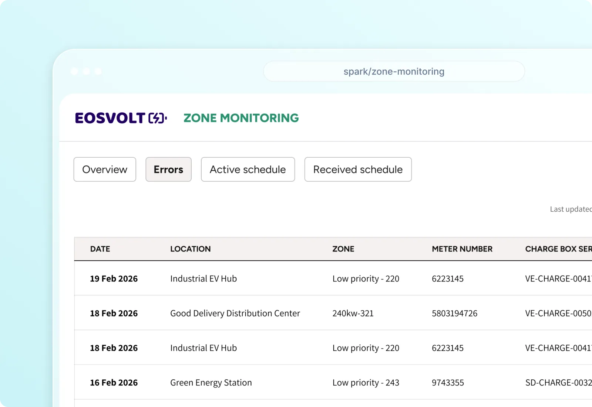592x407 pixels.
Task: Sort by the DATE column header
Action: 100,249
